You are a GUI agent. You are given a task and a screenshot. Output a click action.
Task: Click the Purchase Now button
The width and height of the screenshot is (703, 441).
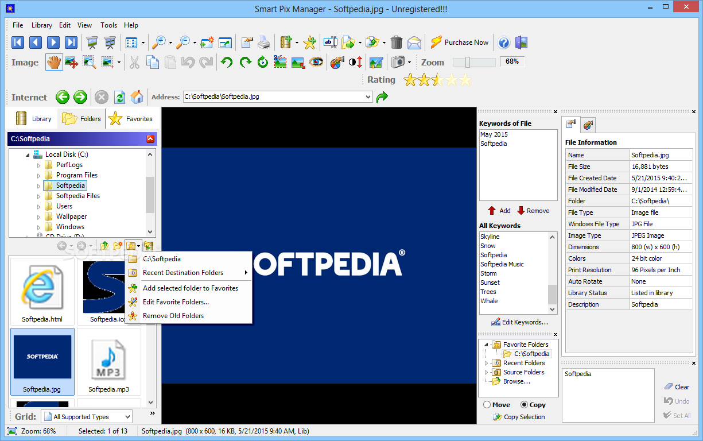459,42
